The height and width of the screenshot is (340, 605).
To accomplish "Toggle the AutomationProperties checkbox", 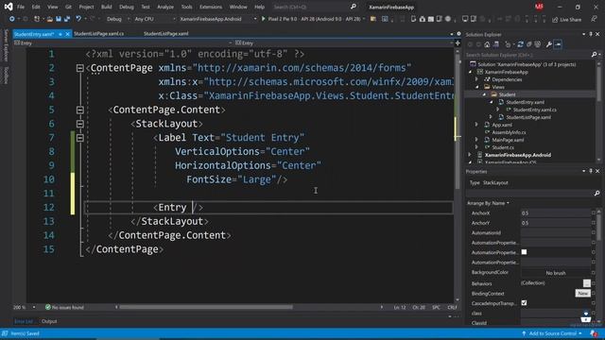I will [524, 252].
